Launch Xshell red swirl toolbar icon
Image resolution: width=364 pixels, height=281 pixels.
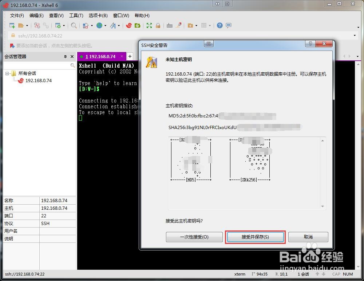click(128, 25)
